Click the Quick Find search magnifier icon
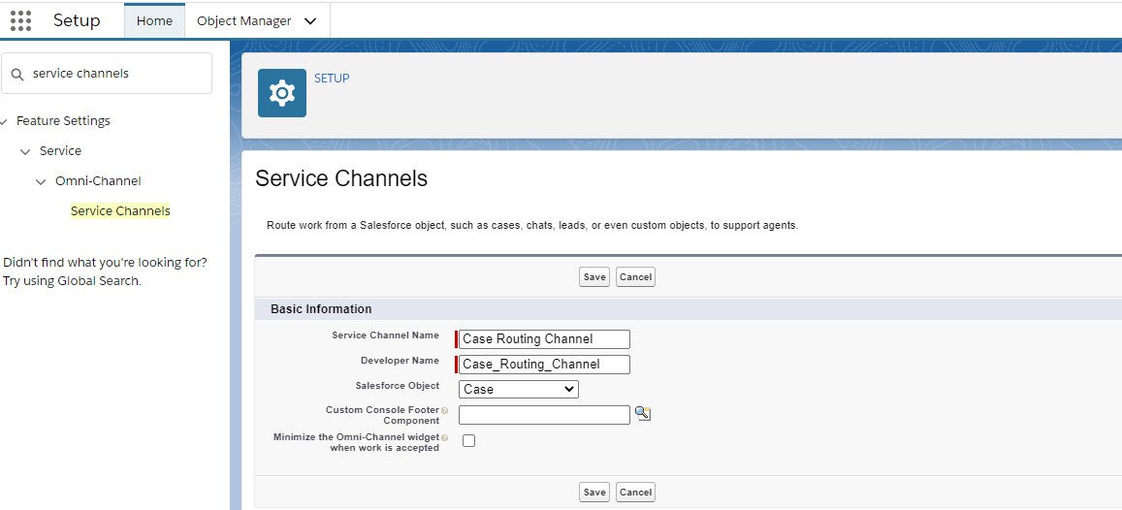 coord(17,74)
